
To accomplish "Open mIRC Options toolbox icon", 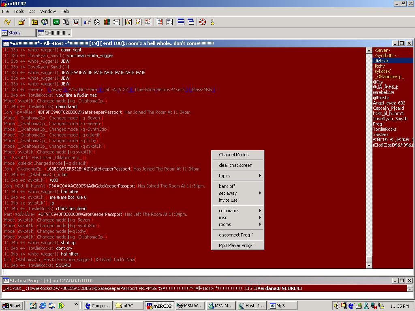I will coord(22,22).
